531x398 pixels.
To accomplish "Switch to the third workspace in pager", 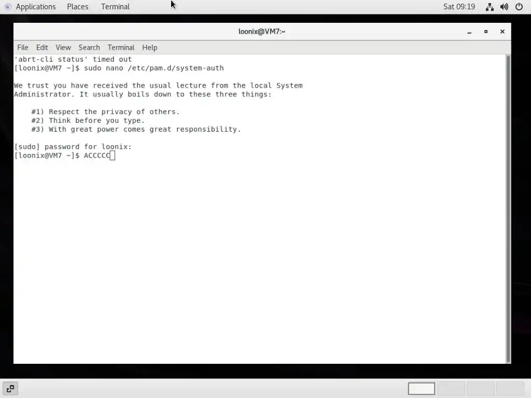I will pyautogui.click(x=481, y=389).
